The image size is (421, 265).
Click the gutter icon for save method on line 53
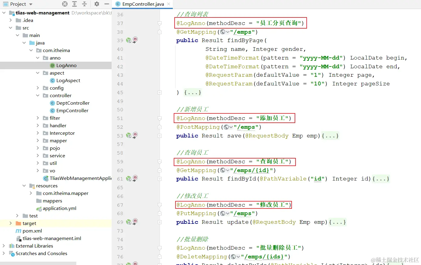coord(129,136)
